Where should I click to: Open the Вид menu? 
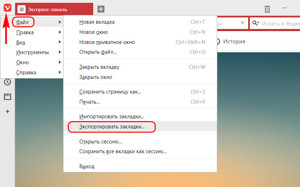pos(32,42)
